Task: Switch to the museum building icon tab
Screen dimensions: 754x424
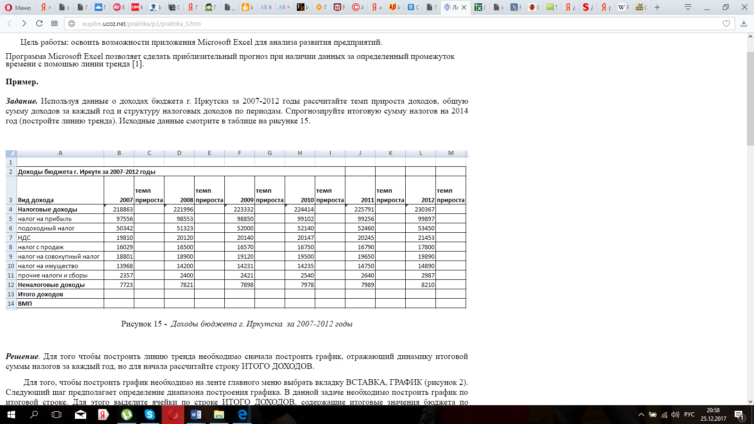Action: click(339, 7)
